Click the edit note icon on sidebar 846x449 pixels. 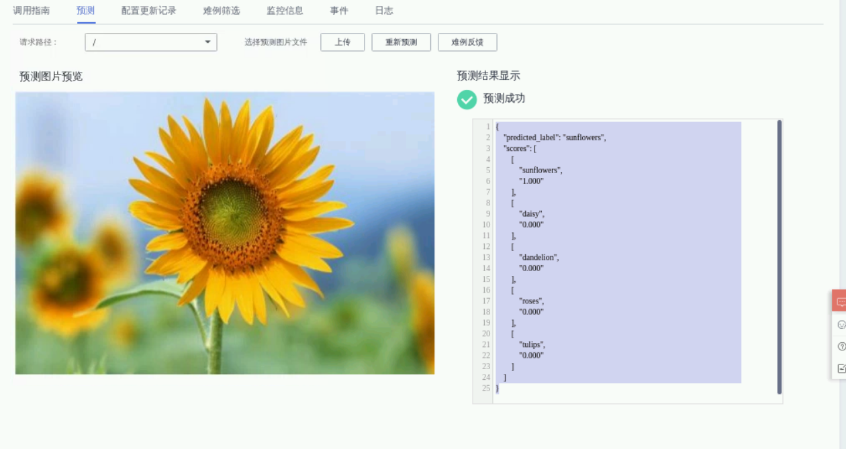pos(841,368)
